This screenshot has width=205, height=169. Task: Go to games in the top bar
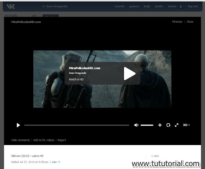(134, 6)
